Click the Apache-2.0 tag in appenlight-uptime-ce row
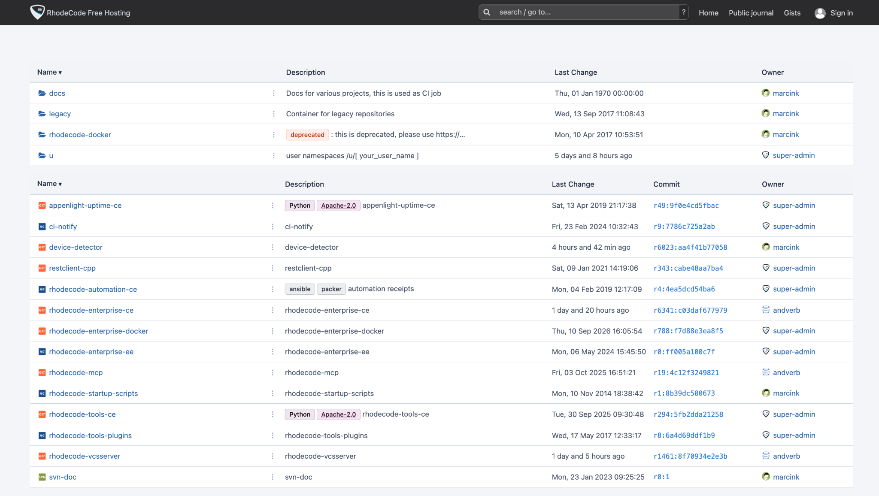 click(x=338, y=206)
